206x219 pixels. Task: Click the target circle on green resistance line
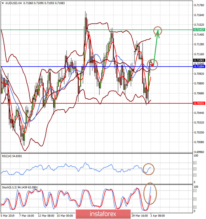pos(158,30)
